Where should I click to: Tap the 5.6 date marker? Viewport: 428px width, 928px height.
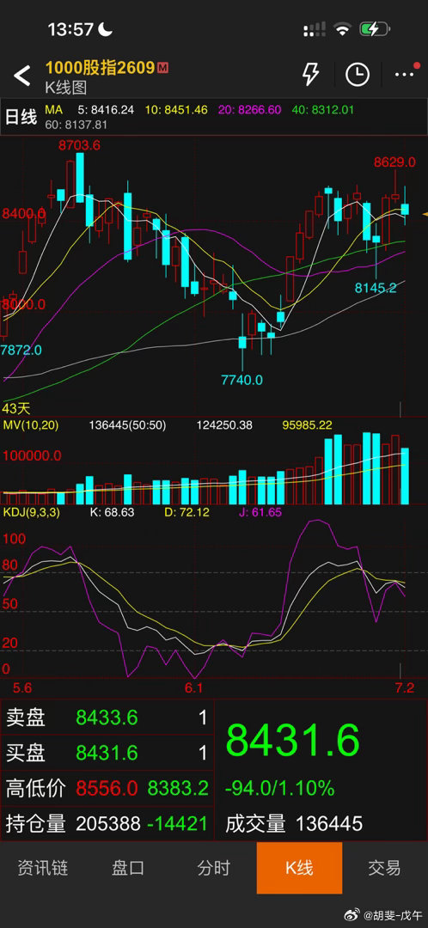coord(22,687)
